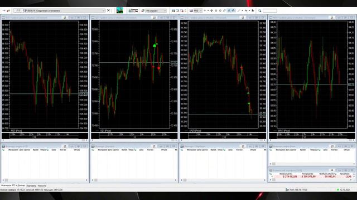
Task: Click the table-with-red-mark icon in the toolbar
Action: [x=182, y=11]
